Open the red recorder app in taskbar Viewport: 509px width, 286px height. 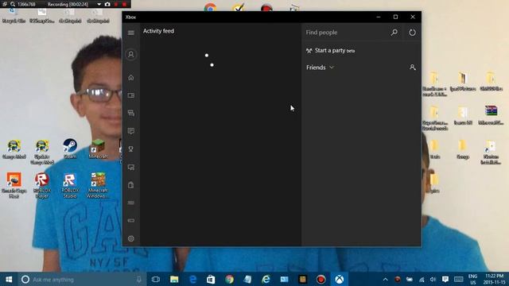[321, 279]
